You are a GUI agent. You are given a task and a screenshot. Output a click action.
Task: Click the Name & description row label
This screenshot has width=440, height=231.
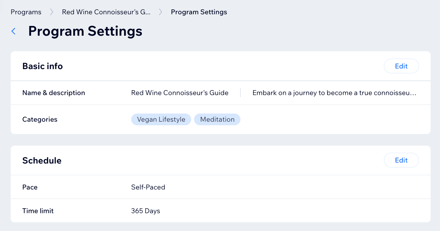(53, 93)
